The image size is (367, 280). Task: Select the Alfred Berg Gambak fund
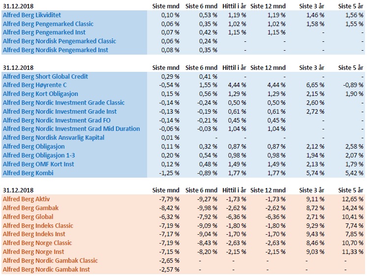click(31, 208)
